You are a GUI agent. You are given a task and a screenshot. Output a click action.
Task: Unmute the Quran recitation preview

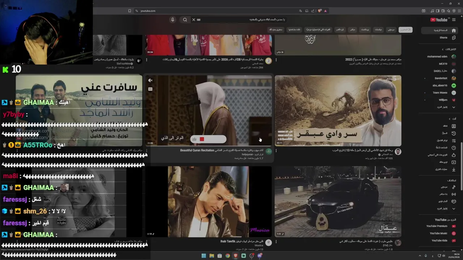click(x=150, y=81)
